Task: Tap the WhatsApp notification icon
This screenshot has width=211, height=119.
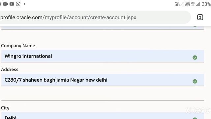Action: point(18,4)
